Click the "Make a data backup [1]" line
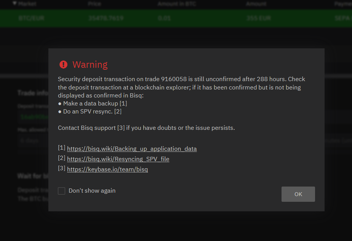352x241 pixels. pos(93,104)
